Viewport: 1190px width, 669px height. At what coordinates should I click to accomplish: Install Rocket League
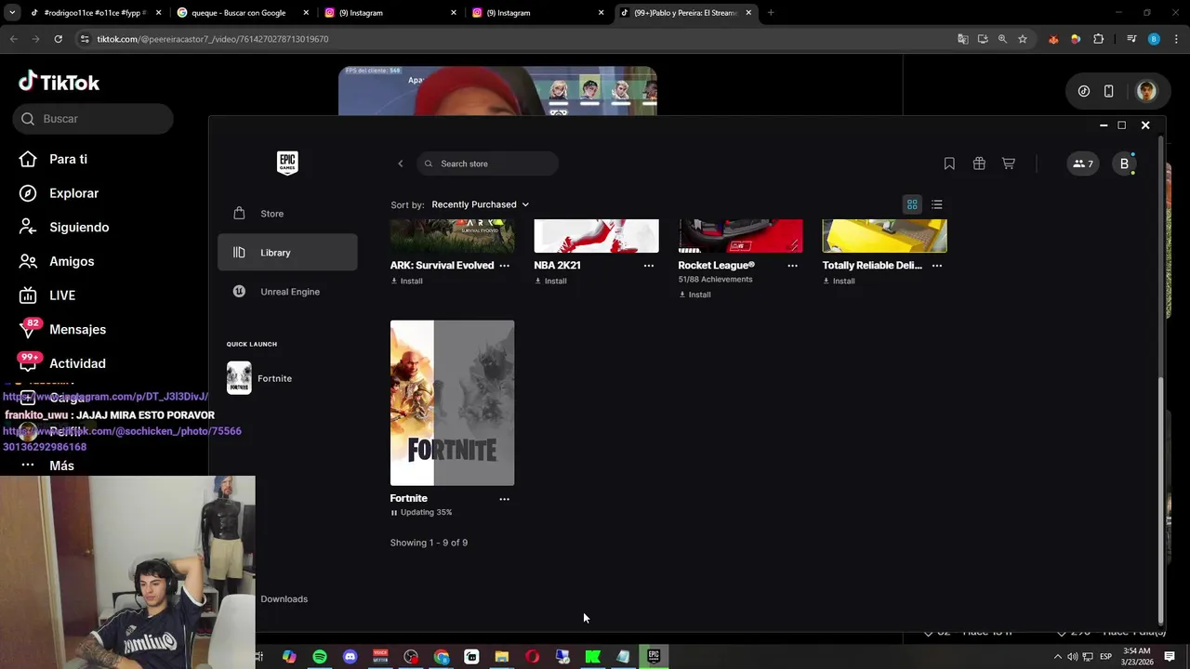[694, 295]
